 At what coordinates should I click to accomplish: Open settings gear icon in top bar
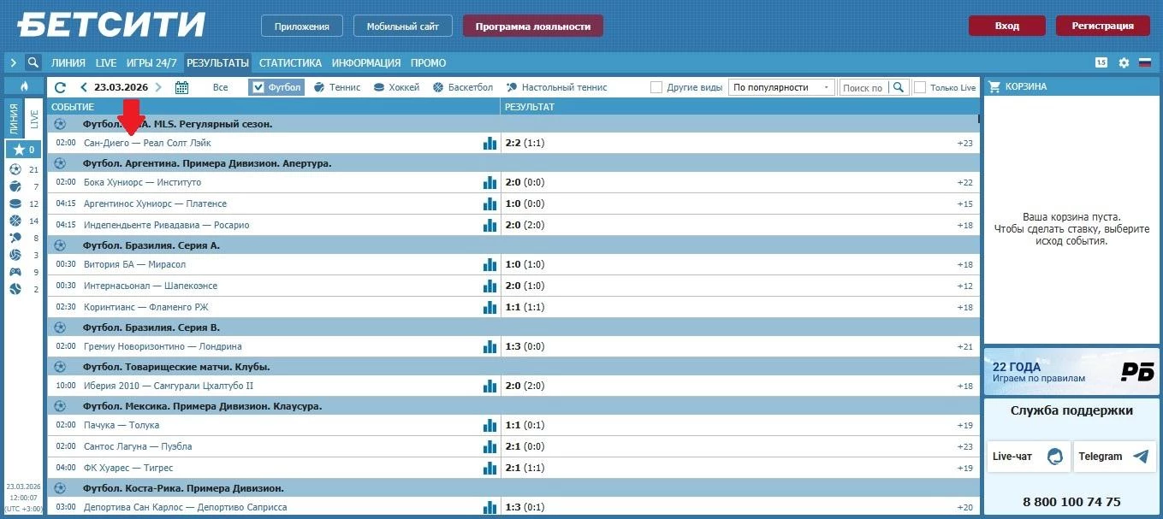tap(1124, 62)
